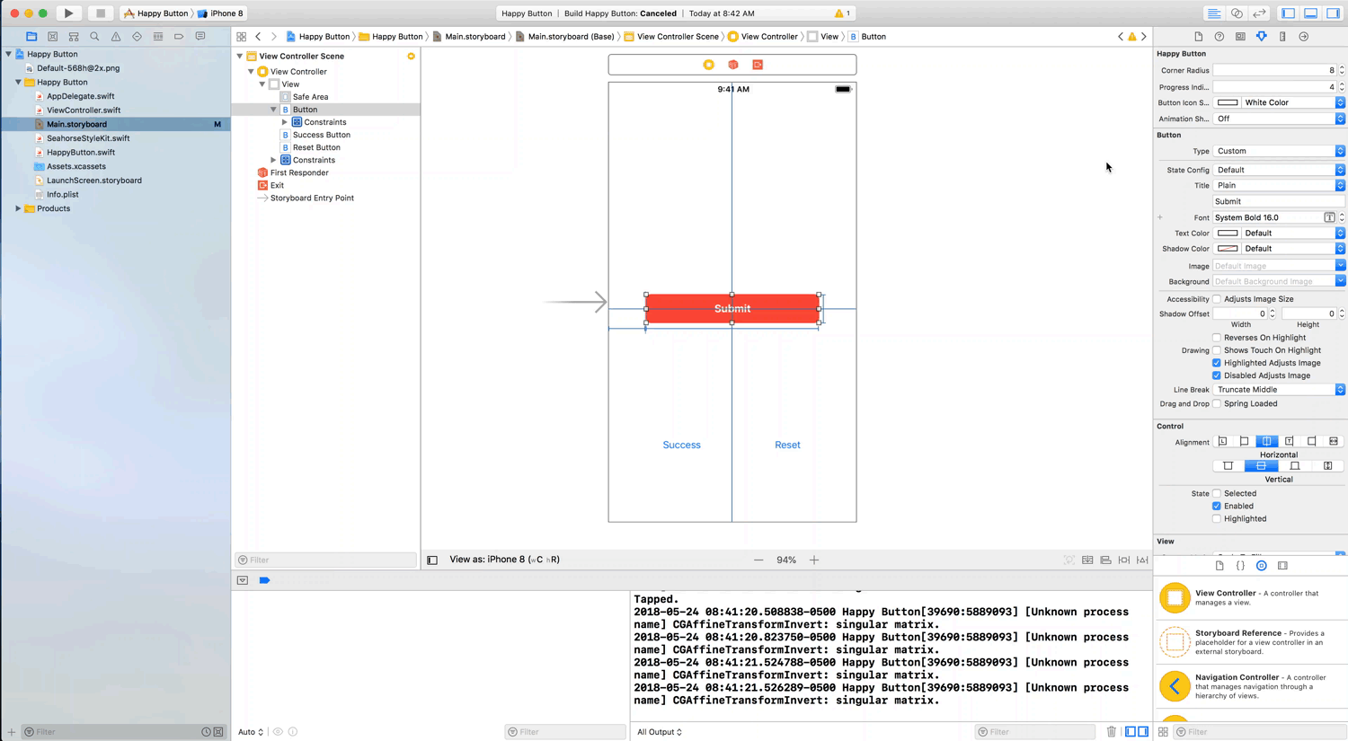Open the Size inspector ruler icon
Screen dimensions: 1348x741
pyautogui.click(x=1282, y=37)
